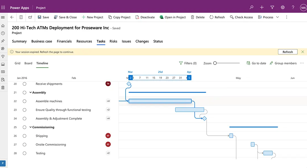Select the Grid view tab
The height and width of the screenshot is (168, 307).
pos(18,63)
